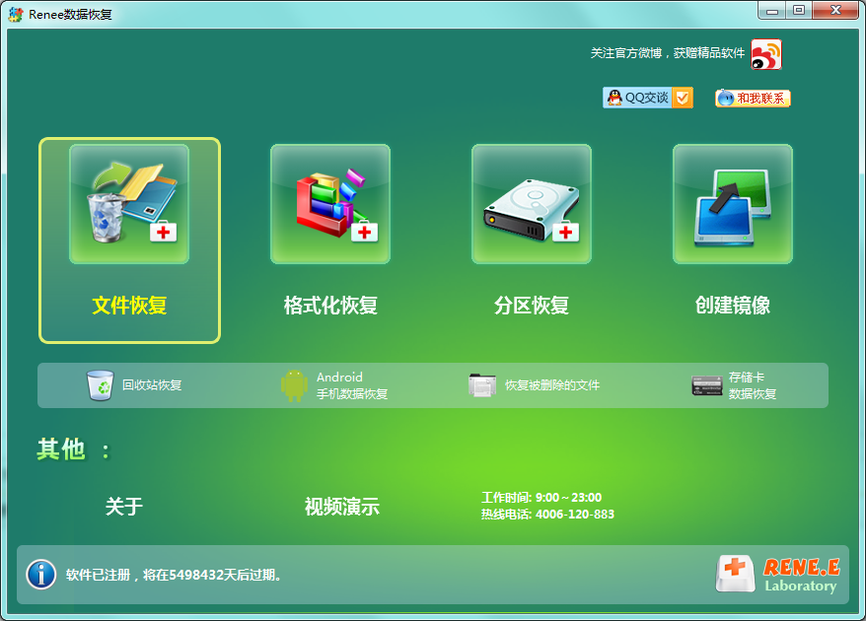
Task: Click the 和我联系 contact button
Action: (752, 98)
